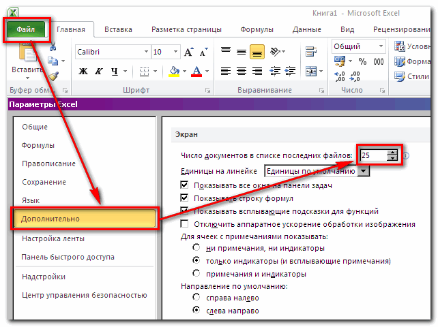
Task: Click the Merge and Center icon
Action: 311,72
